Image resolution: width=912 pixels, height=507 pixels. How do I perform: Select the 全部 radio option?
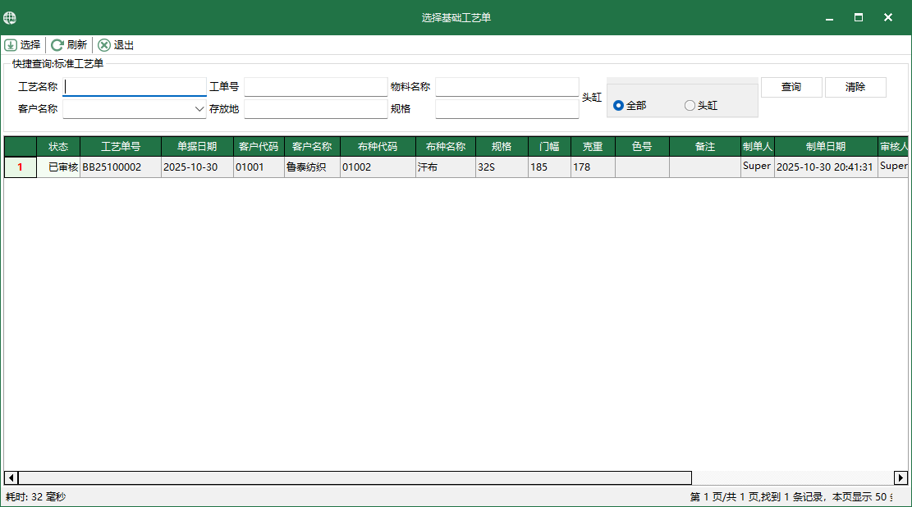pos(618,106)
